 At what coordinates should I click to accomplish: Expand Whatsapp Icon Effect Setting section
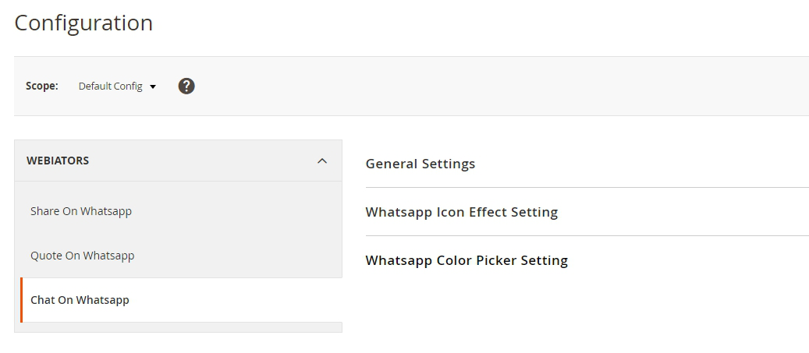pyautogui.click(x=462, y=212)
